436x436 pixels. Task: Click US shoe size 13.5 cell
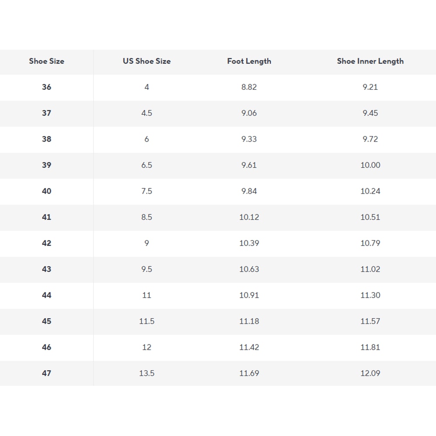[146, 373]
